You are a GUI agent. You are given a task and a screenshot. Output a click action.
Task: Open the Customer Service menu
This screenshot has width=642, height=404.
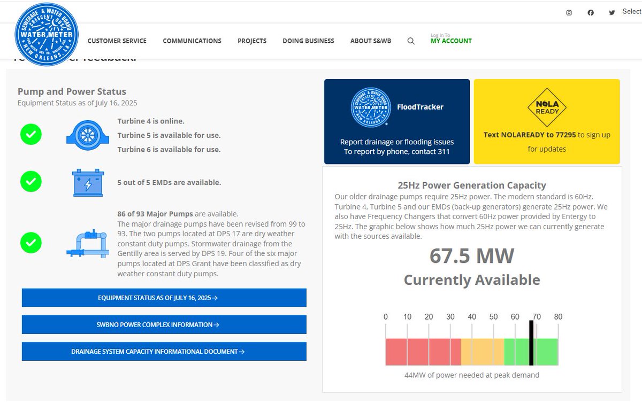pos(117,41)
